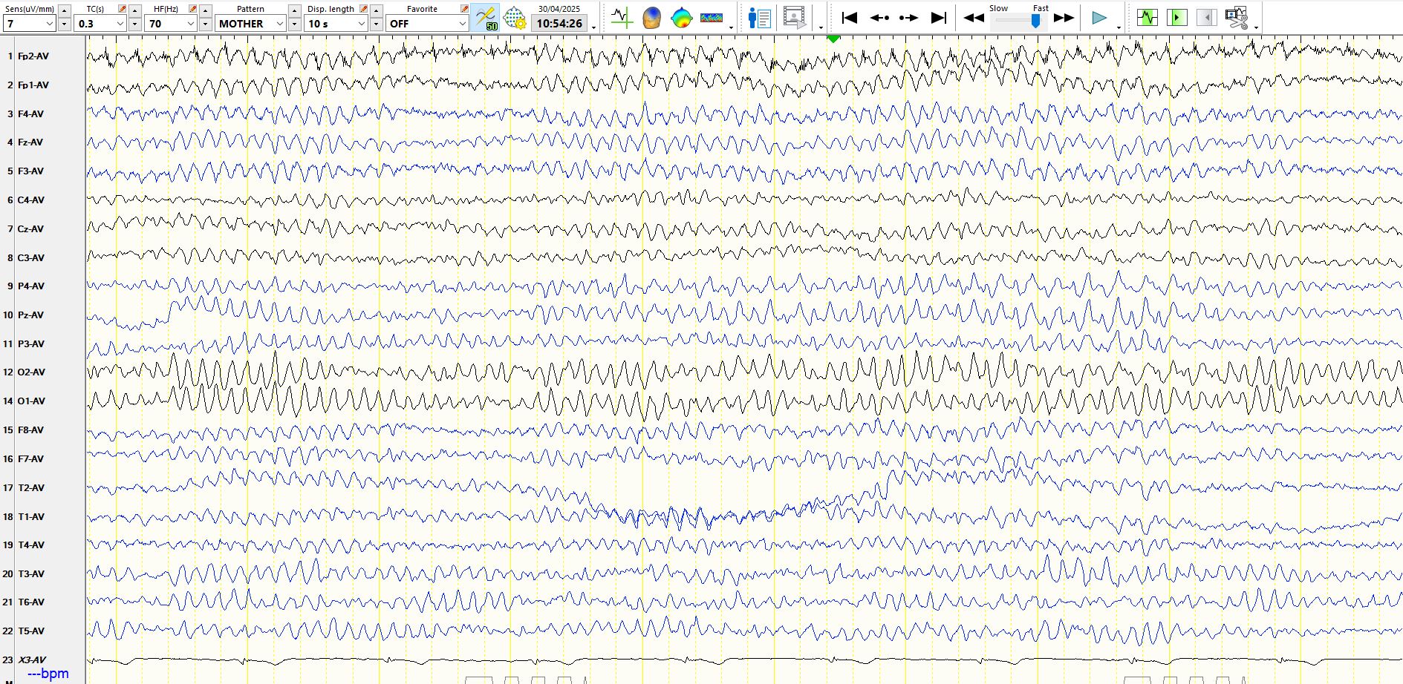Open the patient information panel
Image resolution: width=1403 pixels, height=684 pixels.
pos(759,18)
